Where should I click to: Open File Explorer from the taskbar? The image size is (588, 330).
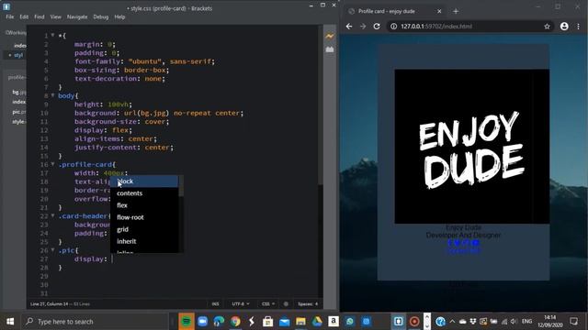300,322
